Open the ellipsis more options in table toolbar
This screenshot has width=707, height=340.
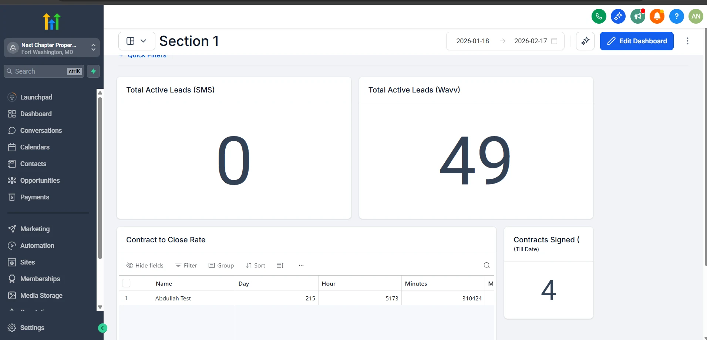(x=301, y=265)
